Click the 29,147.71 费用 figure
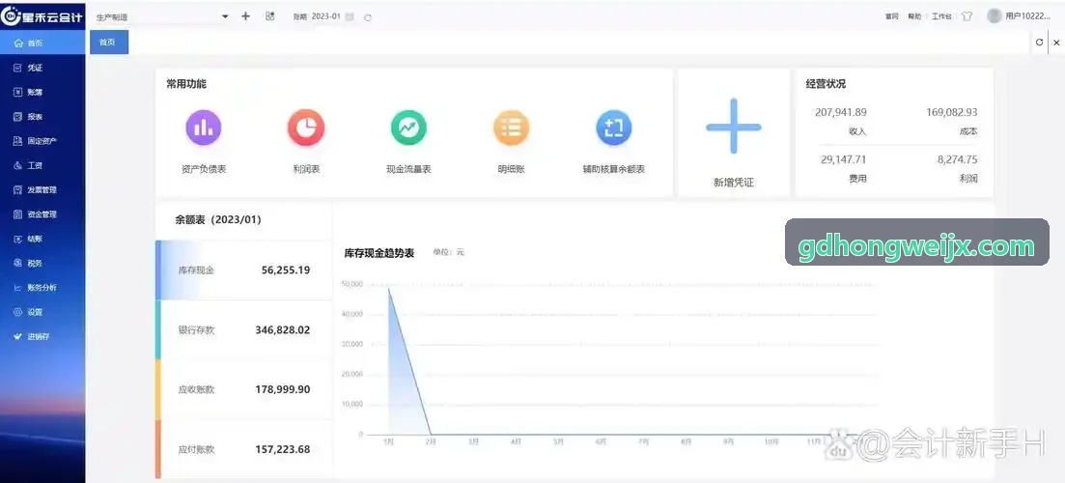1065x483 pixels. (844, 159)
